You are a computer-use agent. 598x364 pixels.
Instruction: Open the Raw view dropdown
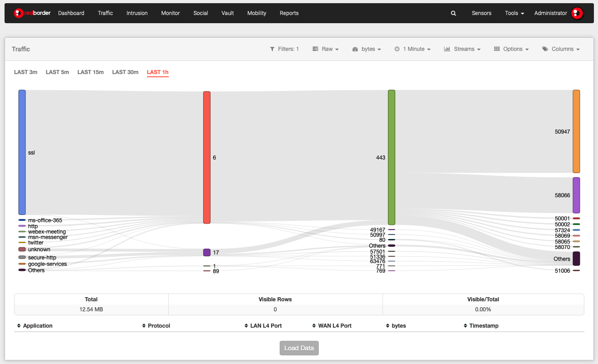point(326,49)
